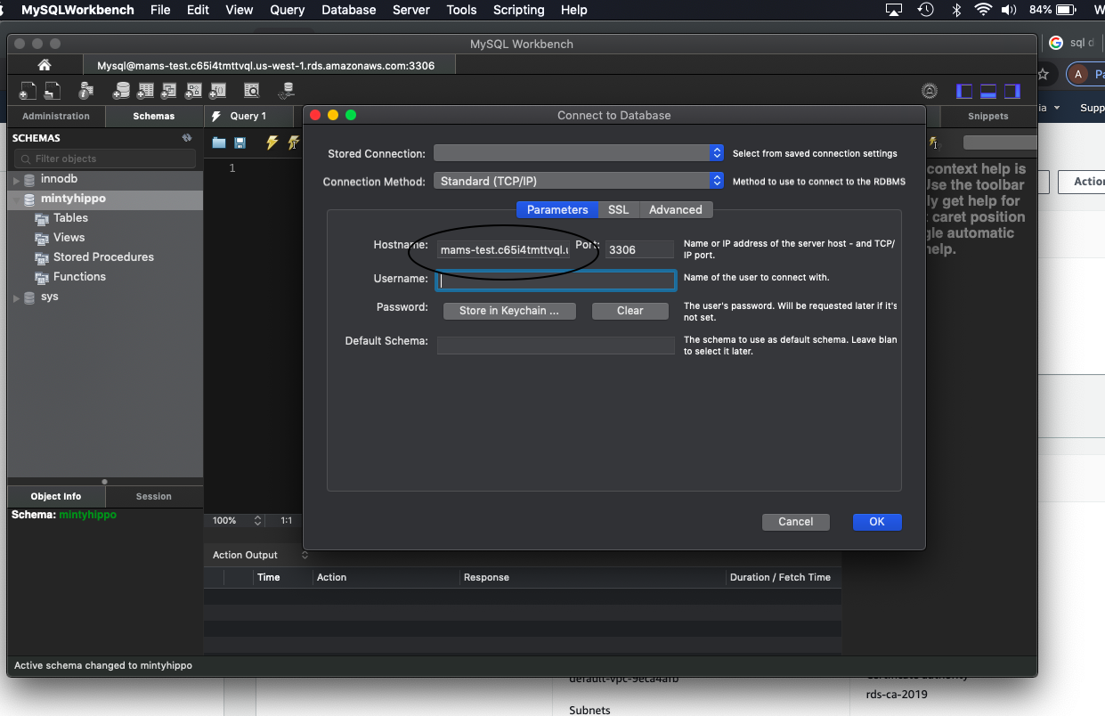Open the Query menu
Image resolution: width=1105 pixels, height=716 pixels.
287,10
